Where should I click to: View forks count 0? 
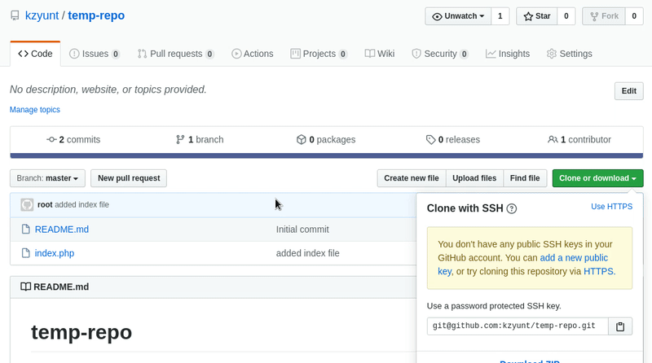point(634,16)
